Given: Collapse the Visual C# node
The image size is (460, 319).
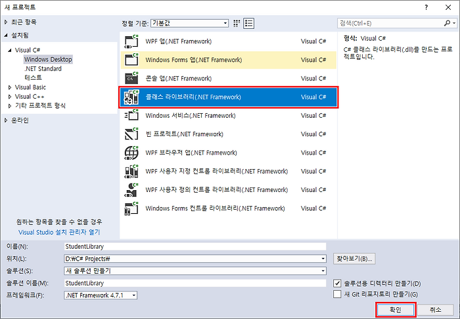Looking at the screenshot, I should [x=10, y=50].
